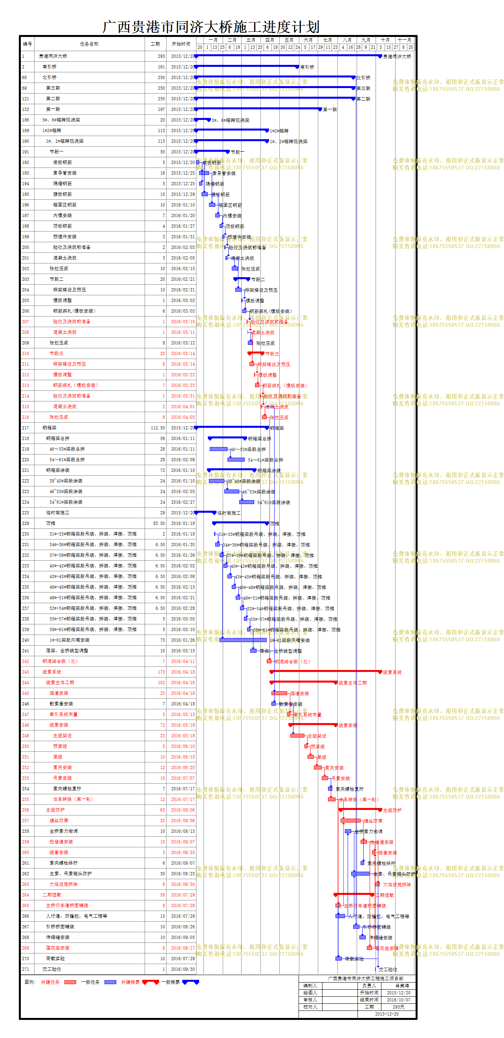Viewport: 504px width, 1038px height.
Task: Click duration 293 in the 贵港同济大桥 row
Action: [x=161, y=56]
